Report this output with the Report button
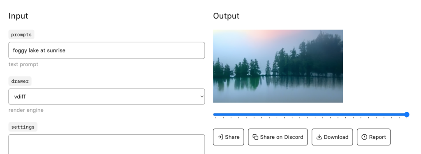This screenshot has height=154, width=421. coord(373,137)
